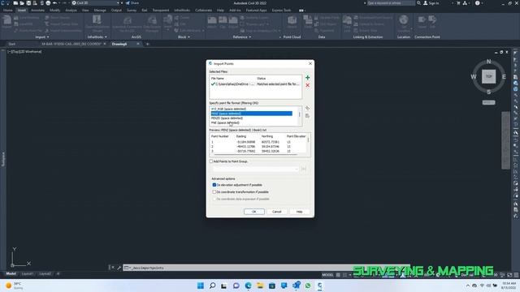Show hidden icons chevron in system tray

pos(468,286)
